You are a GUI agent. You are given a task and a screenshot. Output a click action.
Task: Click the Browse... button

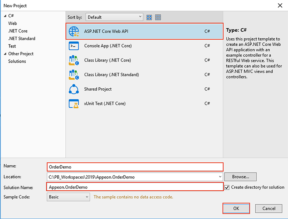point(240,177)
